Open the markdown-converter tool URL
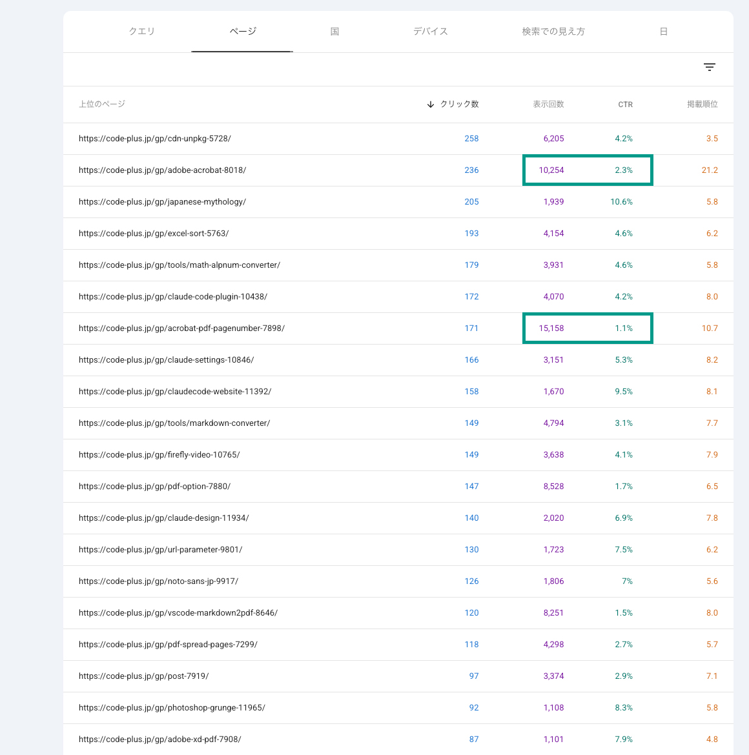The height and width of the screenshot is (755, 749). point(174,423)
